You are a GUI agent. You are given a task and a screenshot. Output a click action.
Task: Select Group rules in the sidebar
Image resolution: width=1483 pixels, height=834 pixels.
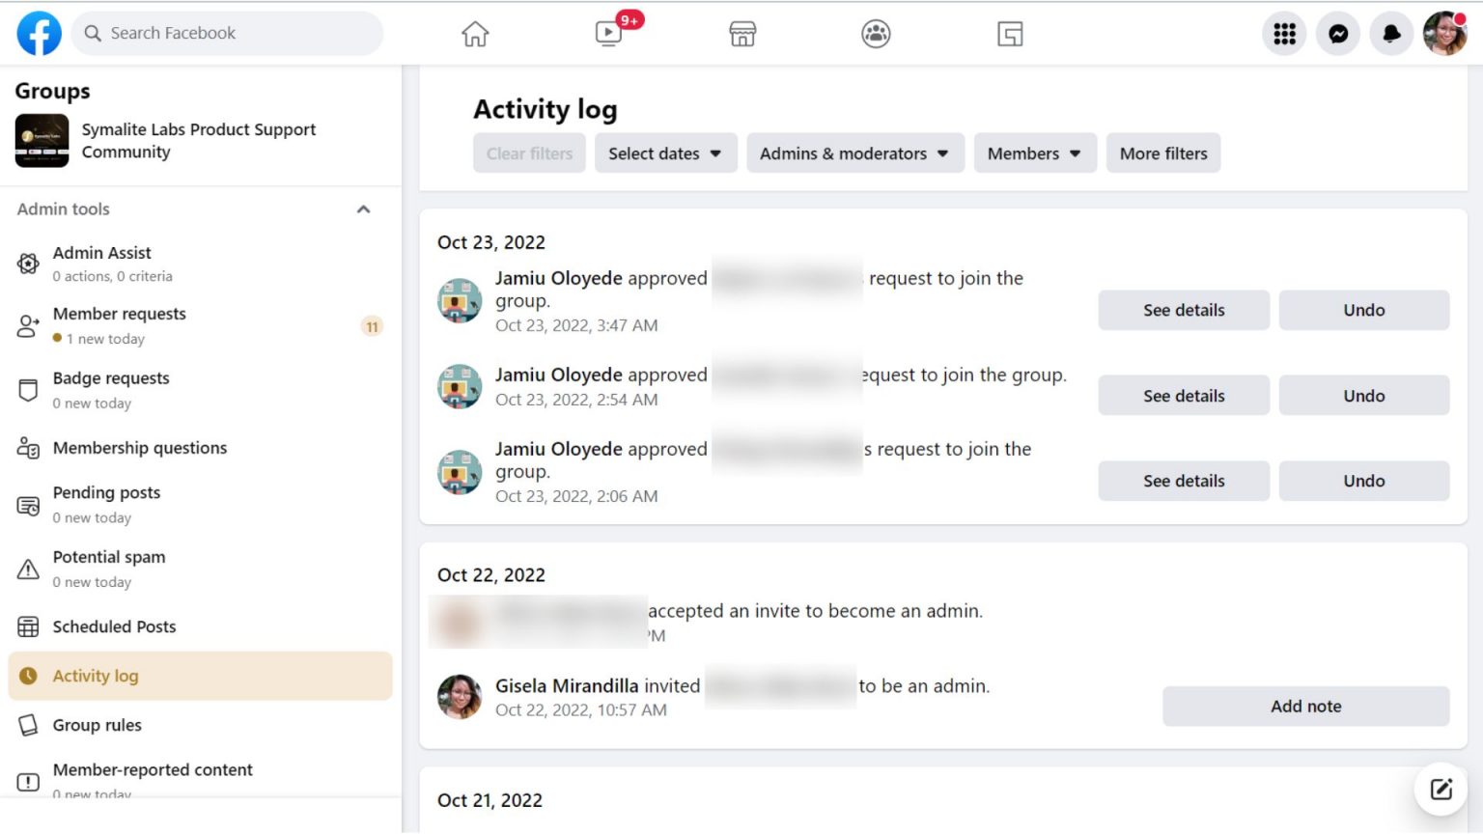point(97,725)
